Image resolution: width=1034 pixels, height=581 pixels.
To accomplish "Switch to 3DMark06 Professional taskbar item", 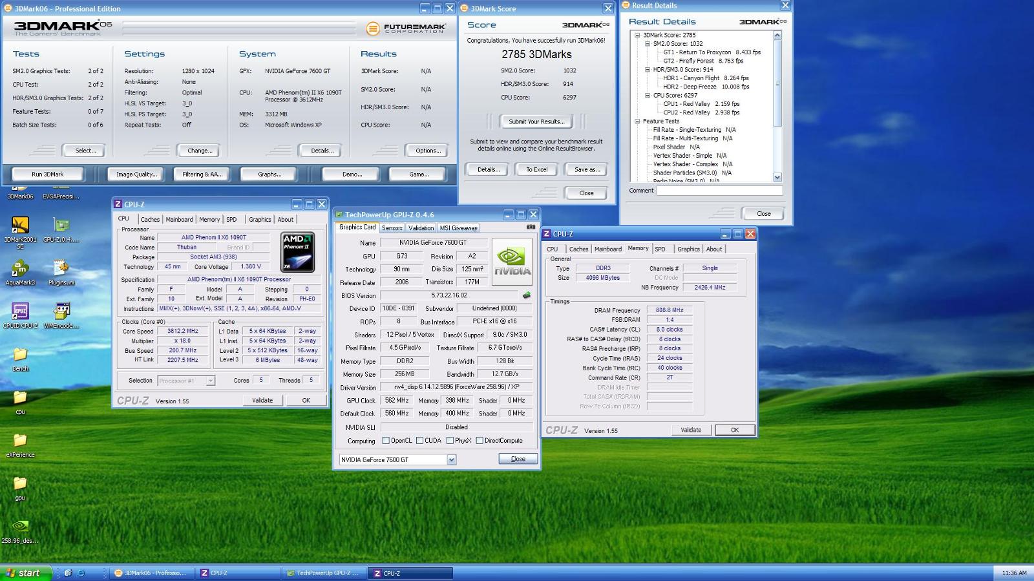I will click(x=151, y=573).
